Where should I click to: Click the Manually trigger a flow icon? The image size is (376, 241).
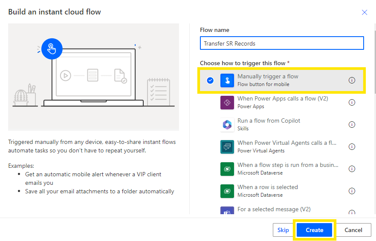[x=227, y=80]
